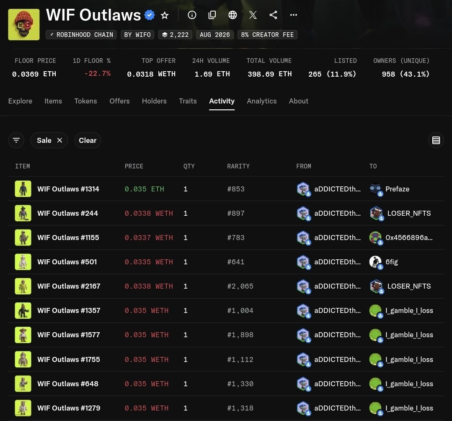Click the 0.0337 WETH price value
The height and width of the screenshot is (421, 452).
tap(149, 238)
